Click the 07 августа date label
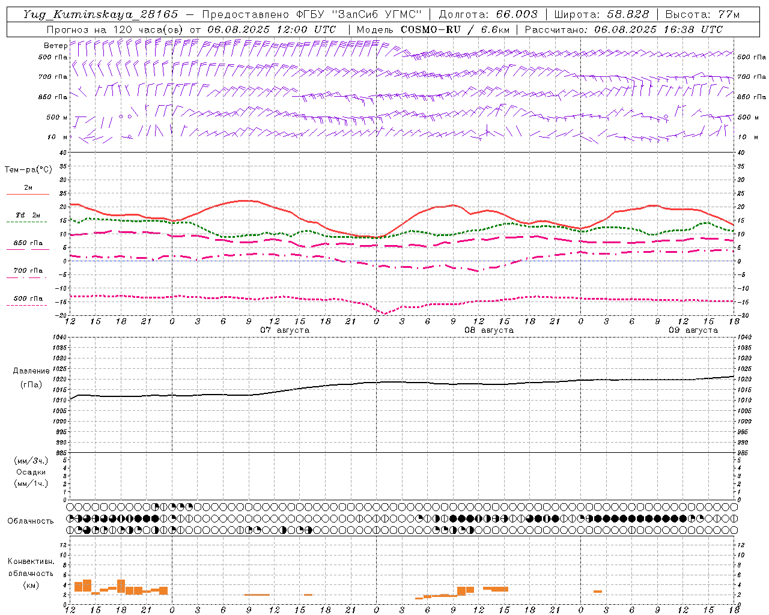 click(x=285, y=330)
